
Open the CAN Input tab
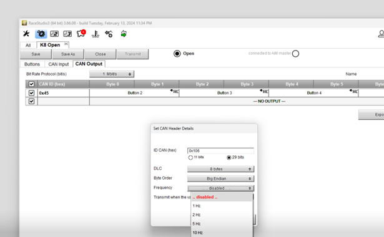[59, 64]
